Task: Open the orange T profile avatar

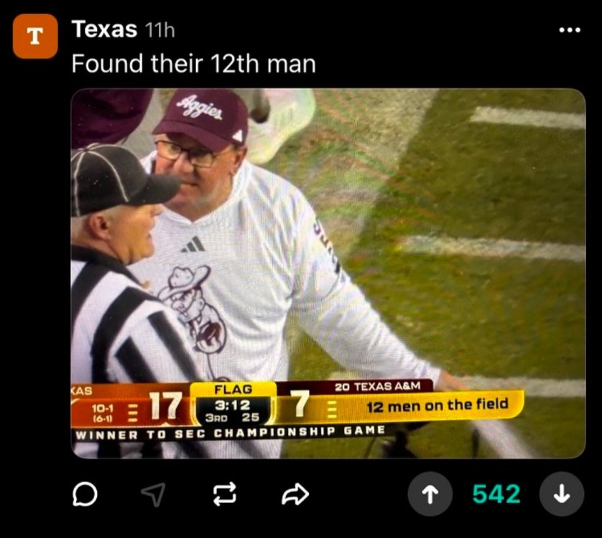Action: [35, 36]
